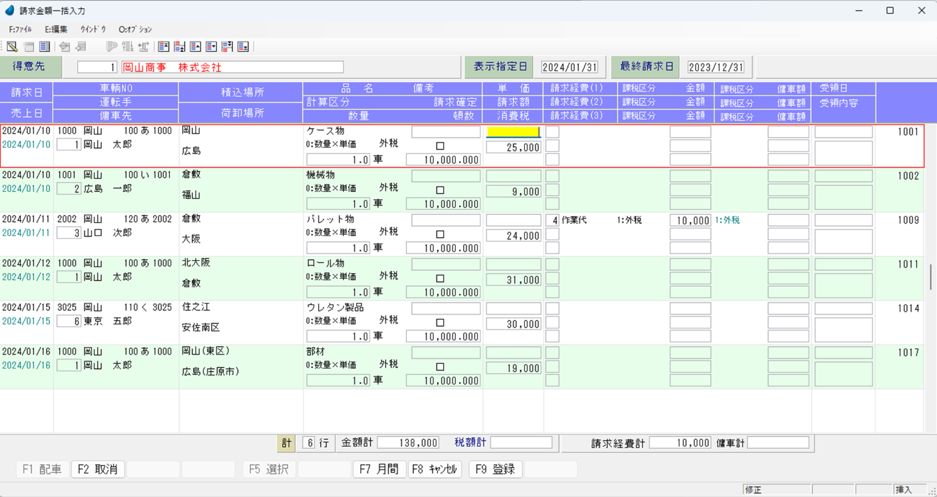Click the F7 月間 button

coord(379,470)
